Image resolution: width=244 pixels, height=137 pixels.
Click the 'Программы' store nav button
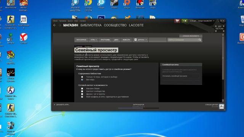(x=105, y=40)
